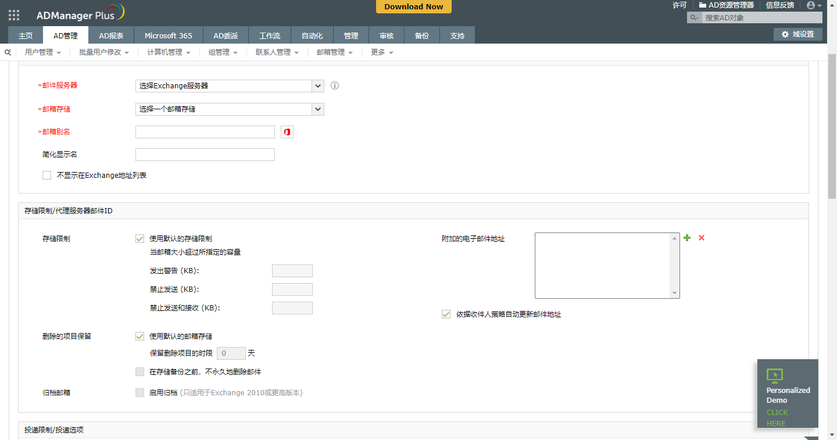Click the Personalized Demo monitor icon
This screenshot has width=837, height=440.
click(775, 375)
